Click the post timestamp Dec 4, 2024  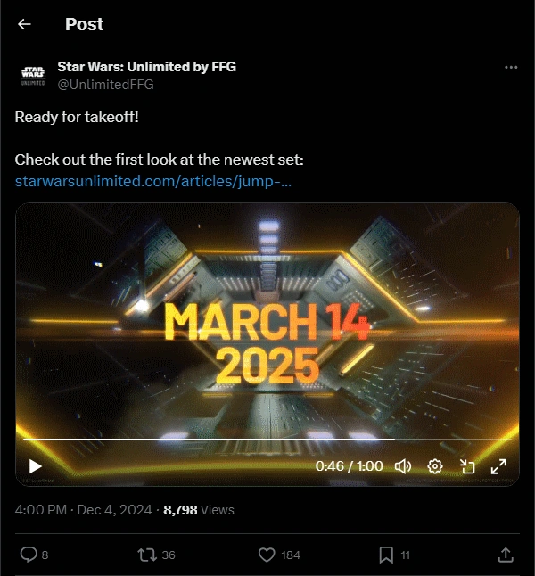tap(115, 510)
